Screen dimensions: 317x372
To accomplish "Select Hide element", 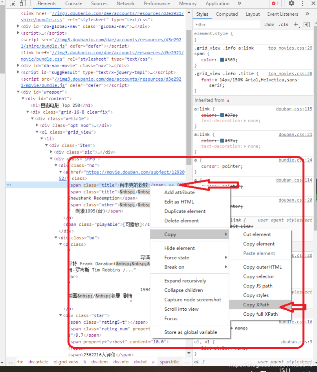I will tap(180, 248).
